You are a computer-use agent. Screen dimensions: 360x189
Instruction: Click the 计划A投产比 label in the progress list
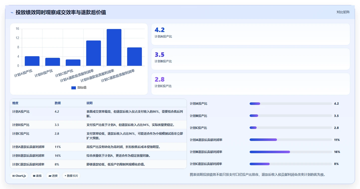(198, 104)
